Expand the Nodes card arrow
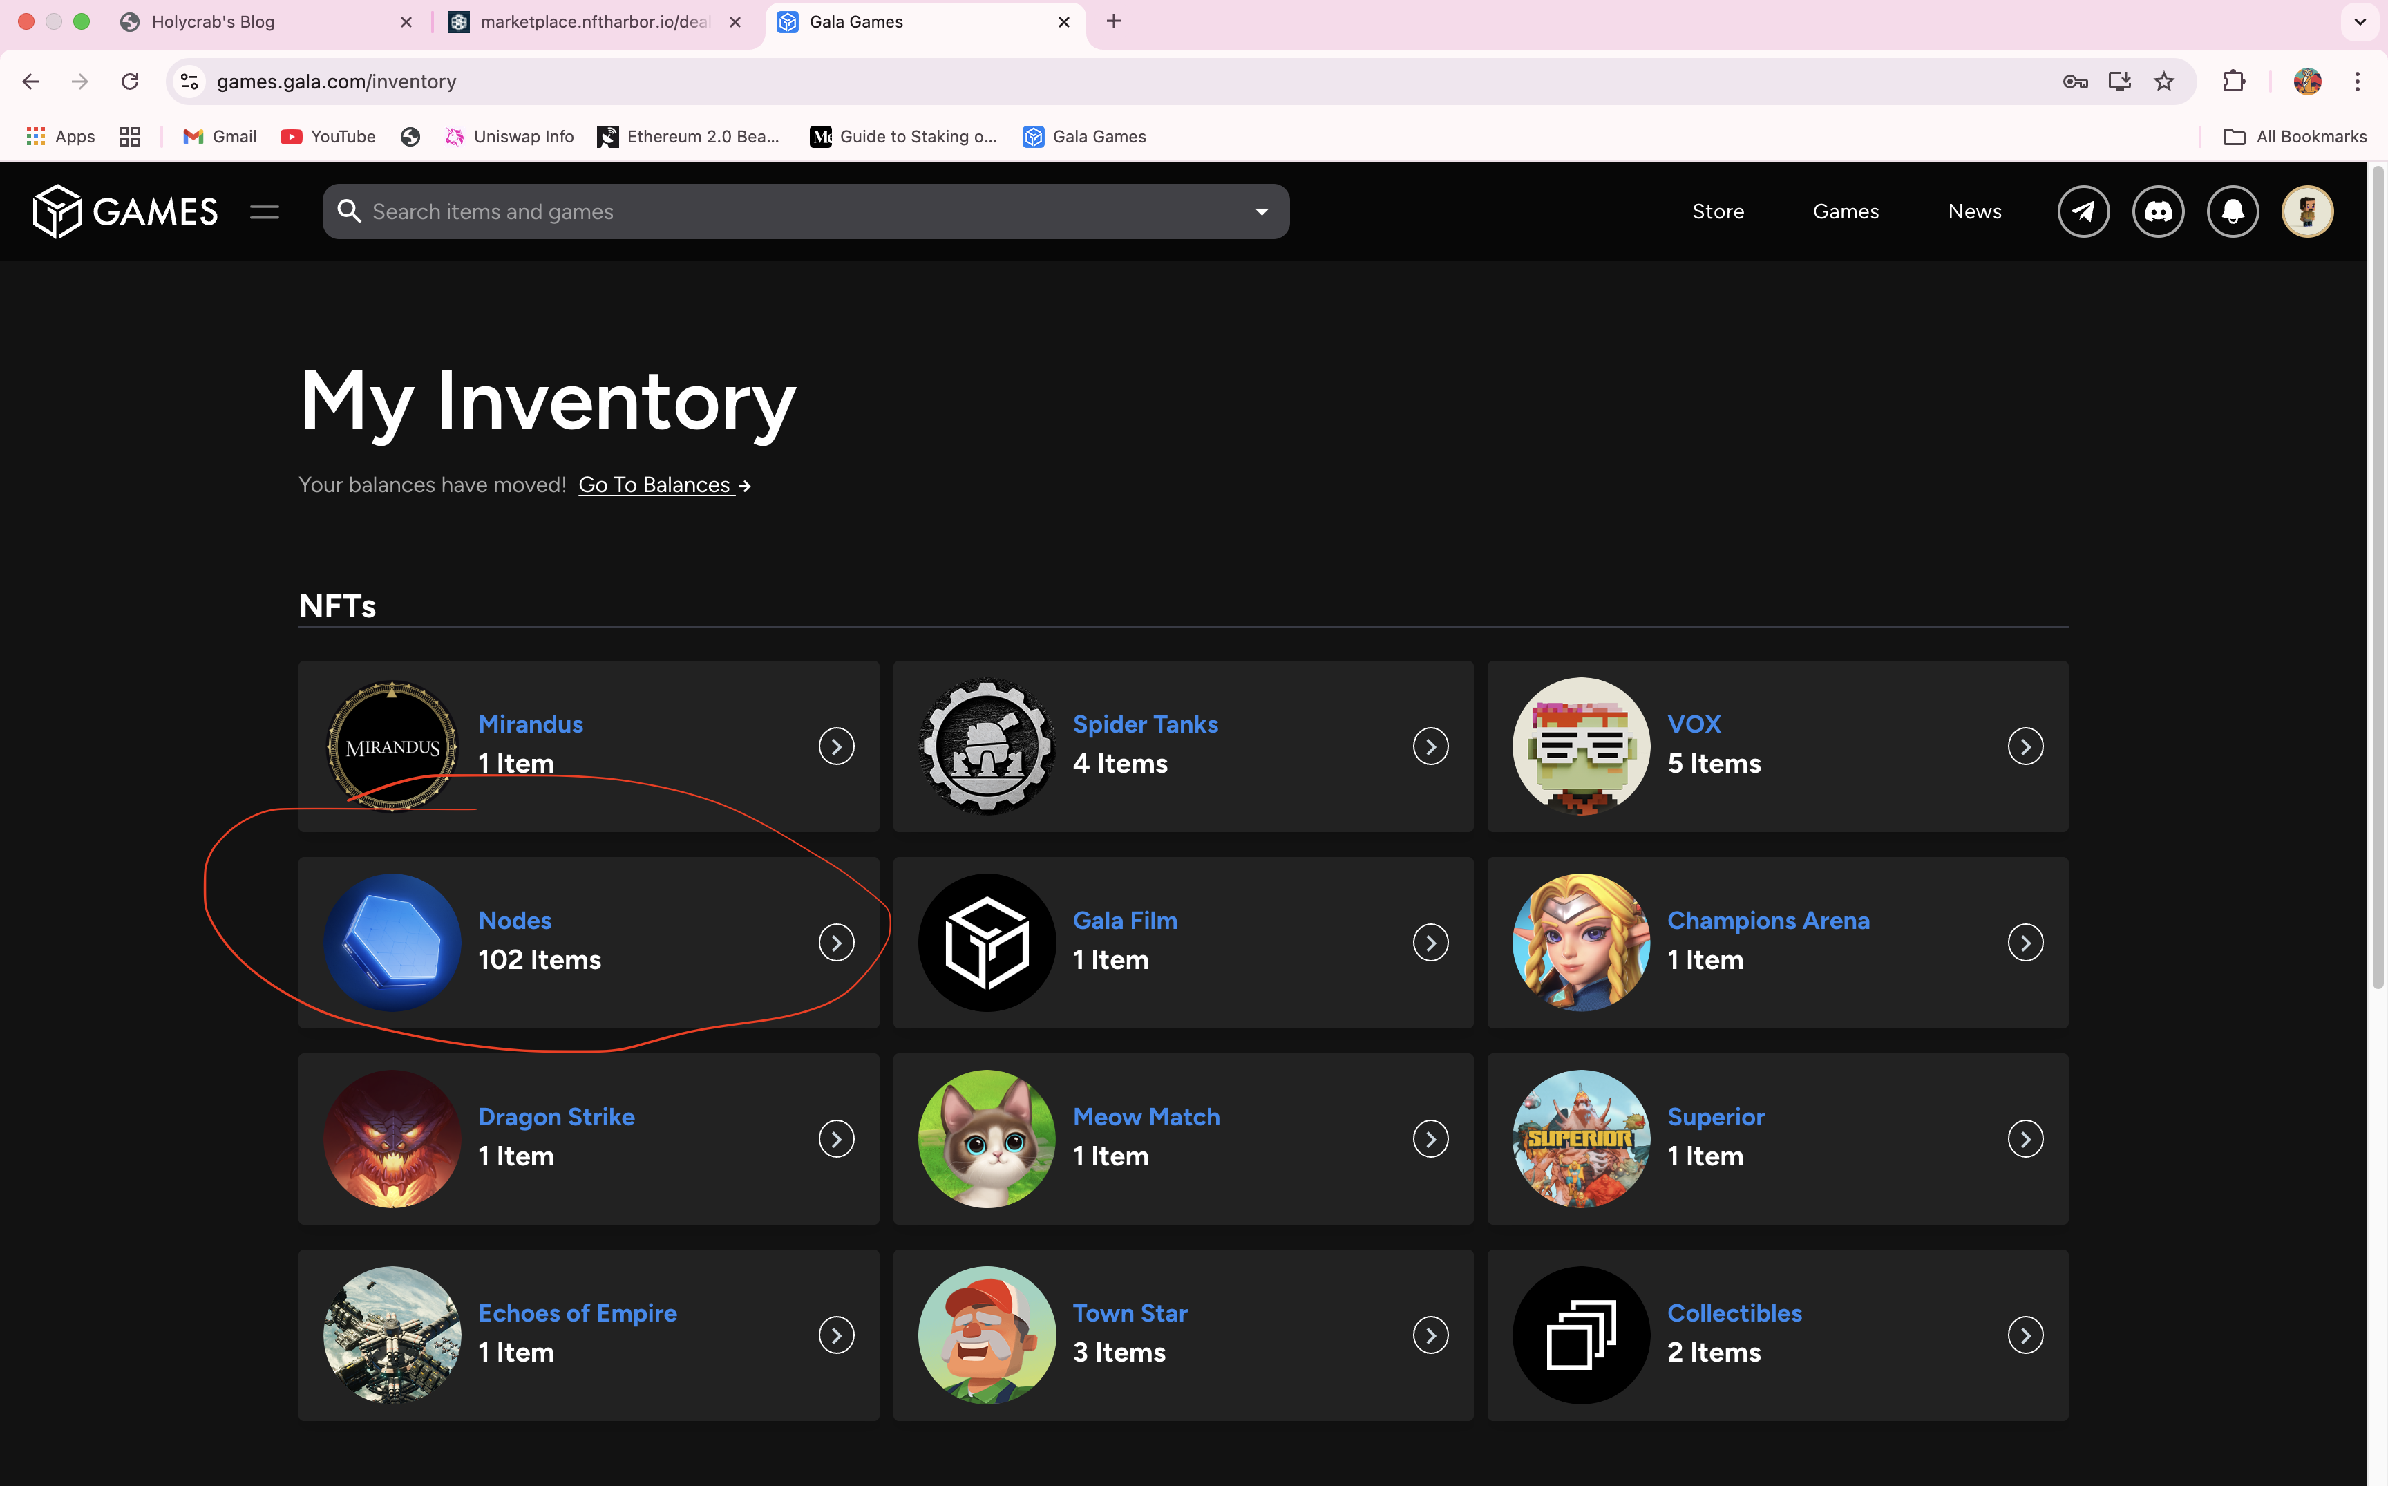This screenshot has width=2388, height=1486. 836,943
